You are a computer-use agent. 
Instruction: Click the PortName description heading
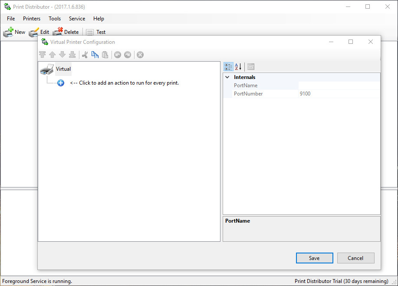point(237,221)
